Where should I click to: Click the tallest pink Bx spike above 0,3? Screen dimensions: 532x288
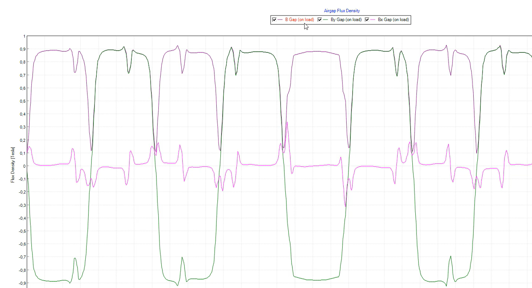(x=287, y=123)
